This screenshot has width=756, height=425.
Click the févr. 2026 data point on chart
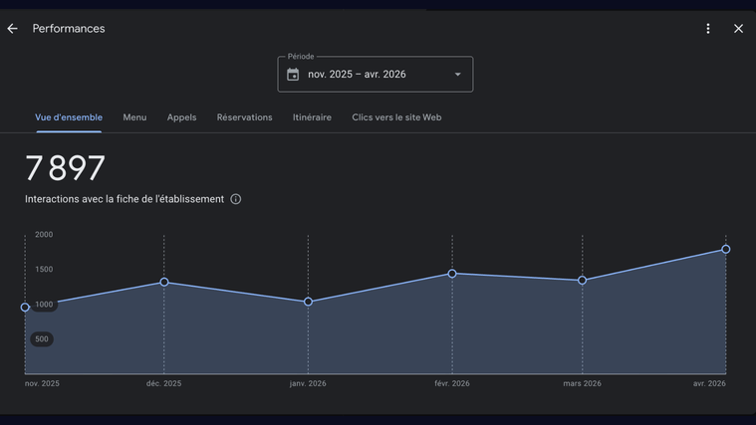tap(452, 274)
